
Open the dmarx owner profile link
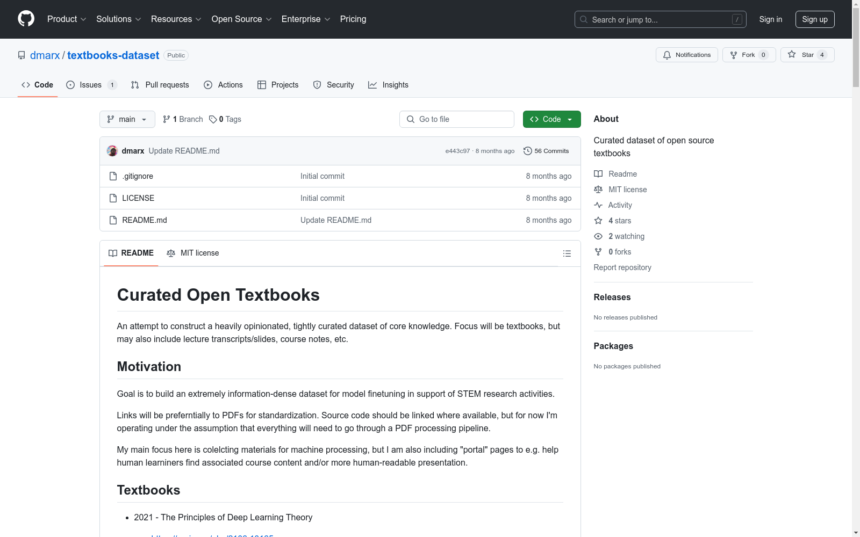(45, 55)
